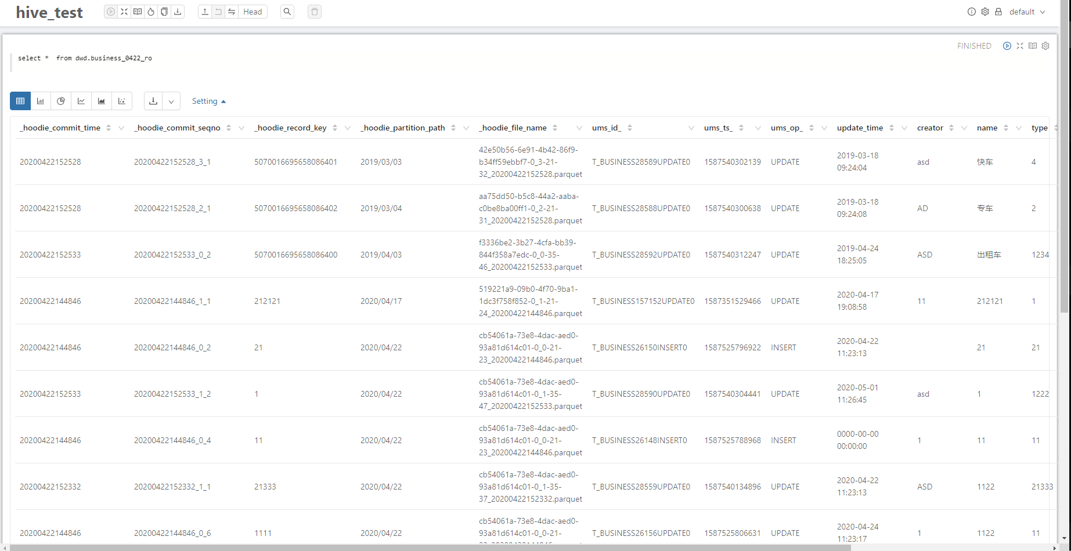Viewport: 1071px width, 551px height.
Task: Click the SQL query editor text
Action: tap(85, 58)
